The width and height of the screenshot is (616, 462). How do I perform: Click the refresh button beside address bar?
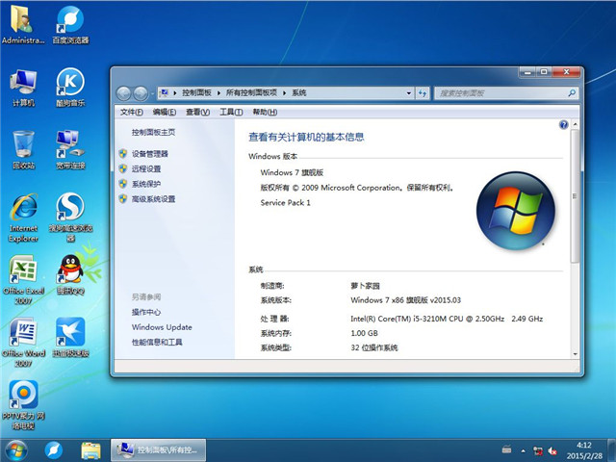click(424, 93)
